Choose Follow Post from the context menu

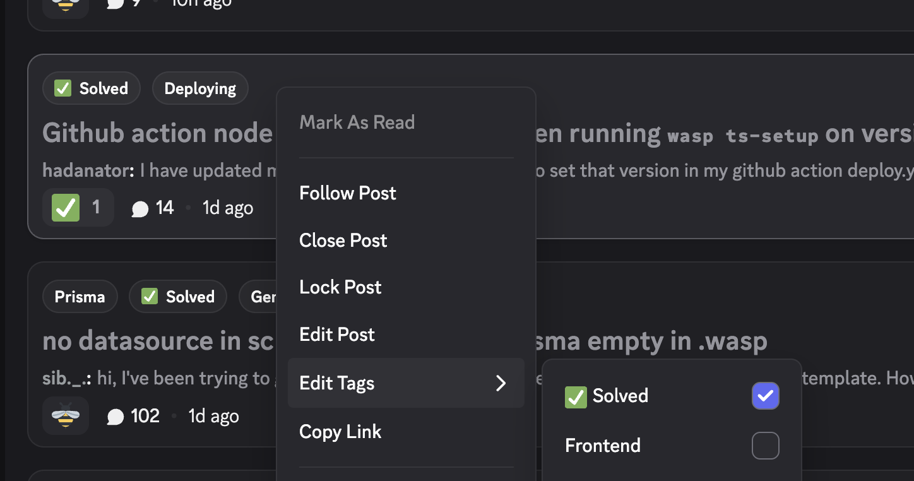348,193
